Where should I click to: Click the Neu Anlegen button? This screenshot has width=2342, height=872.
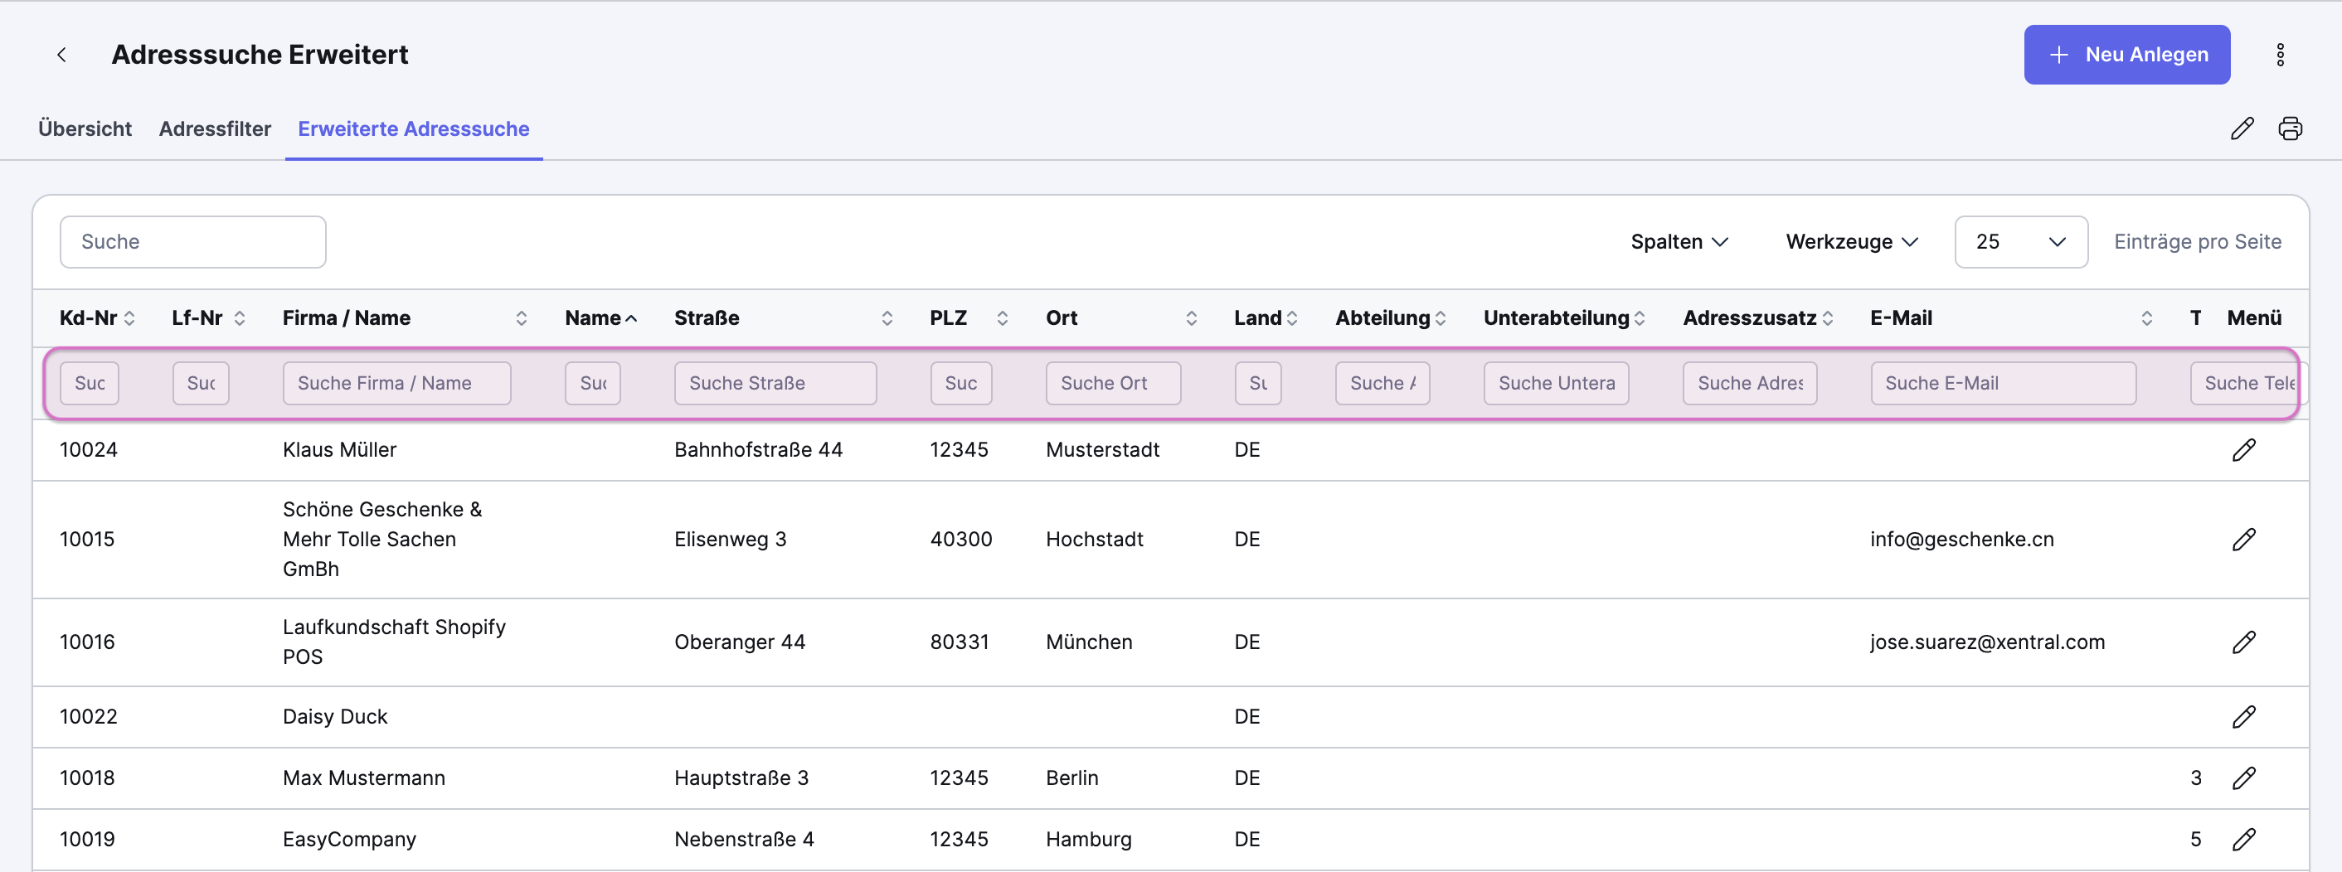pos(2126,55)
